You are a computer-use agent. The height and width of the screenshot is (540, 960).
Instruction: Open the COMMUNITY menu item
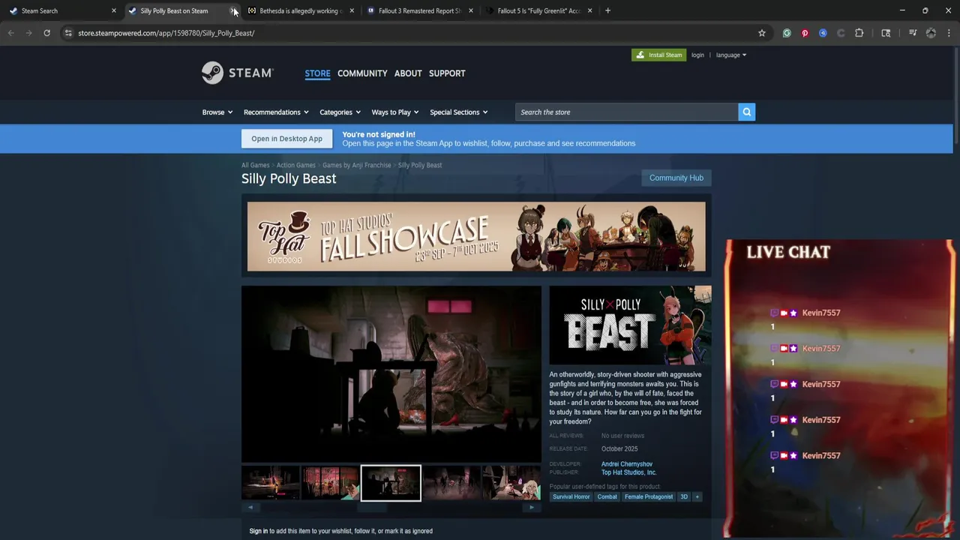tap(362, 73)
